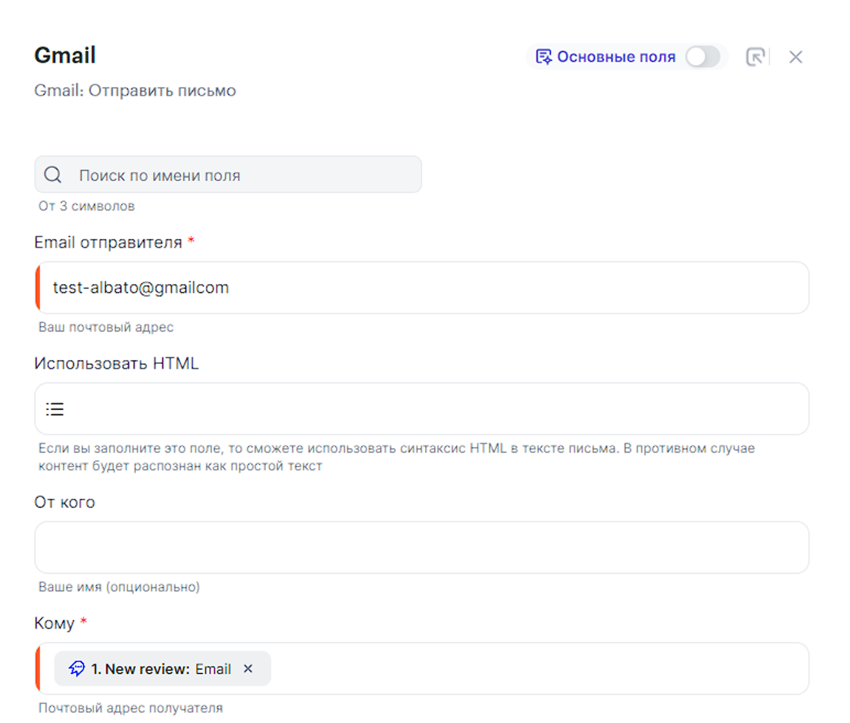Viewport: 850px width, 723px height.
Task: Click the list icon in Использовать HTML
Action: [55, 409]
